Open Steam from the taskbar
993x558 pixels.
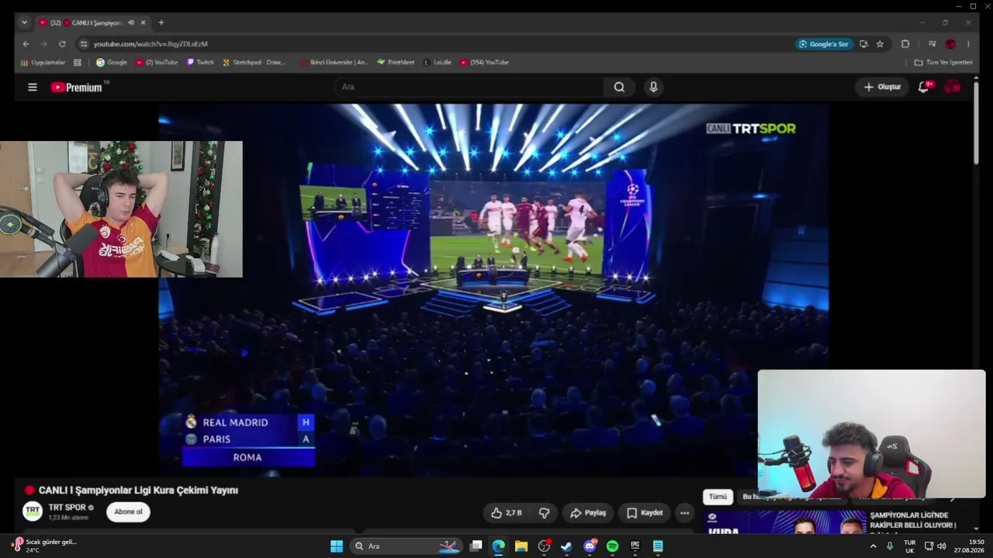566,546
